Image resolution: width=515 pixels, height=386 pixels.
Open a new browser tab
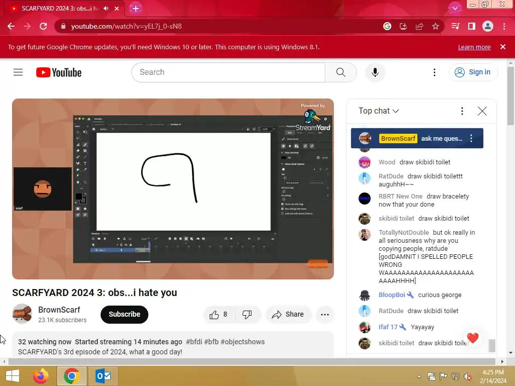[136, 9]
